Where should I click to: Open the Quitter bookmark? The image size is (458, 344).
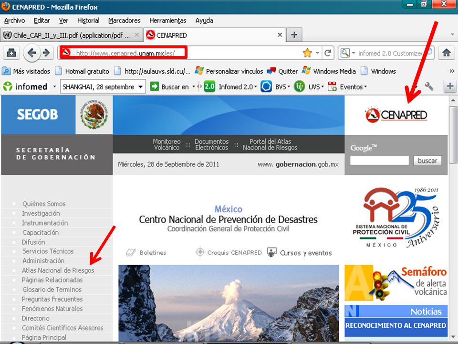pos(282,71)
